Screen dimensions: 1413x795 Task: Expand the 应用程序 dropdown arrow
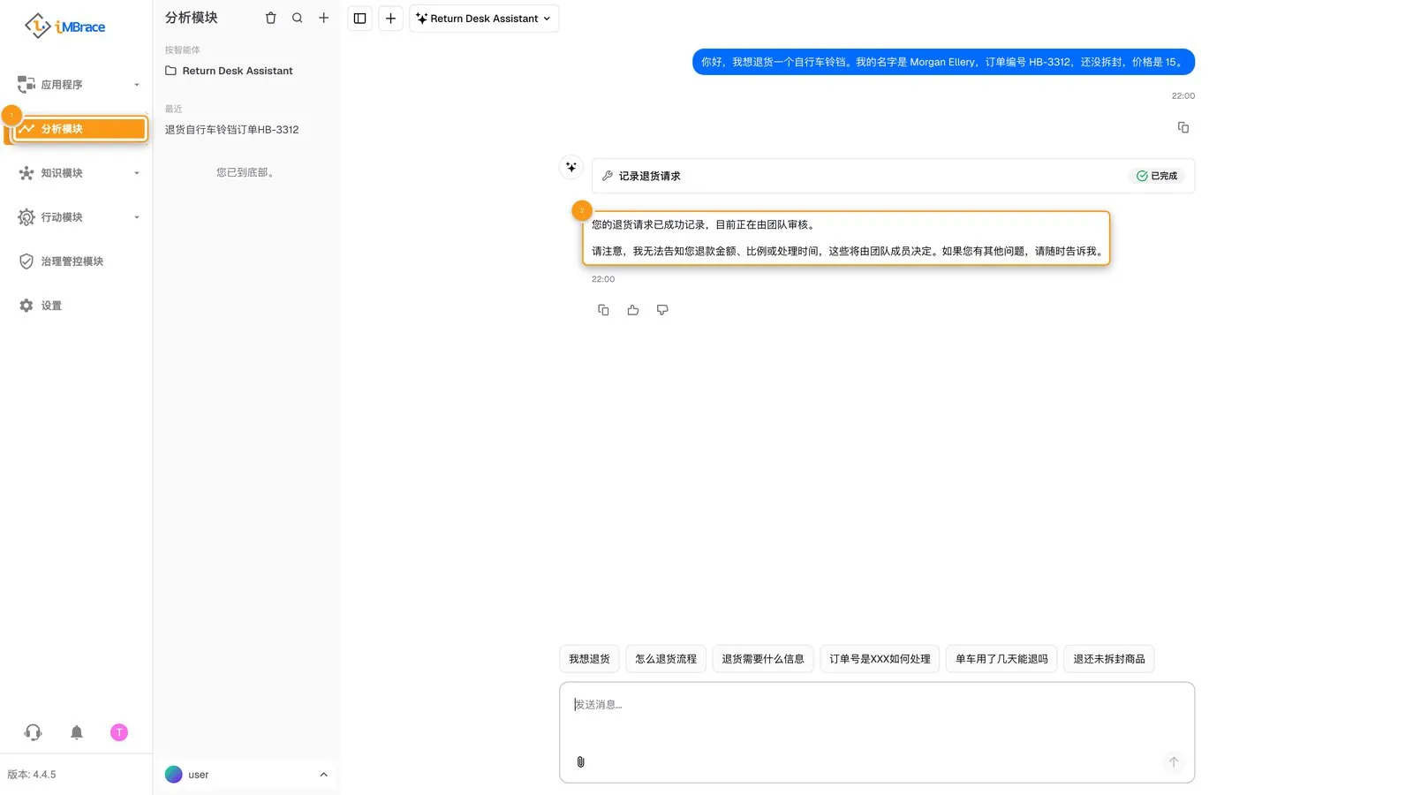pyautogui.click(x=137, y=85)
